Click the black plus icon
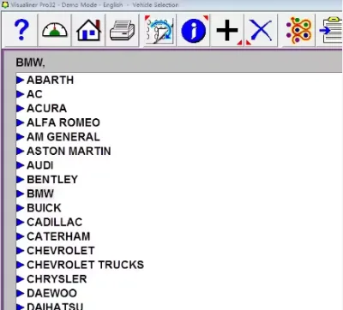 pyautogui.click(x=227, y=30)
